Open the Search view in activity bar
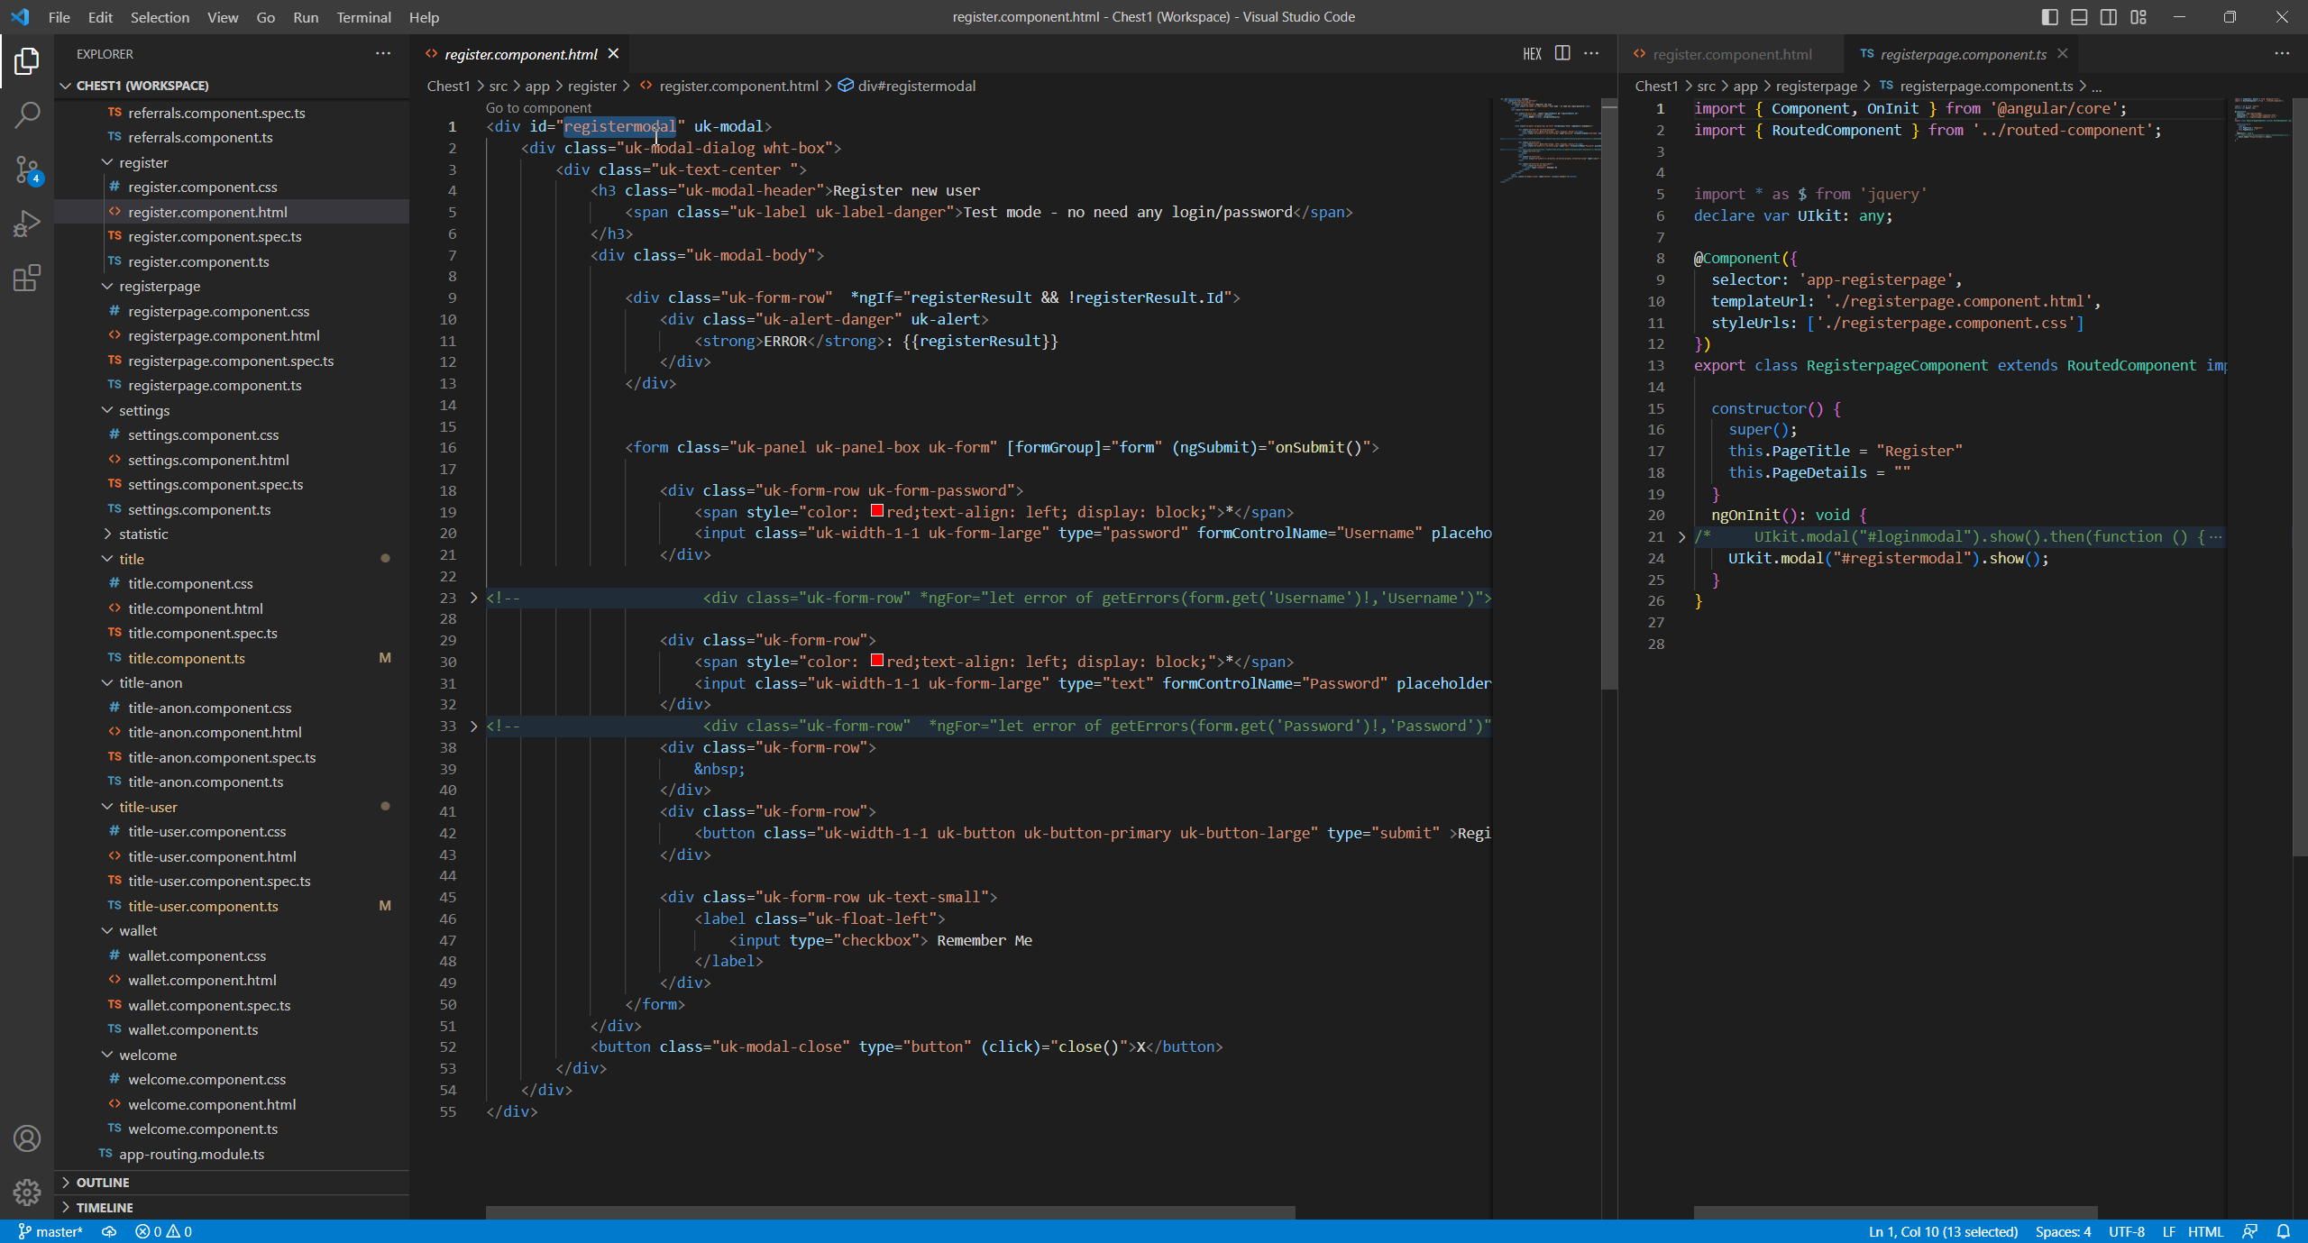 [x=27, y=114]
